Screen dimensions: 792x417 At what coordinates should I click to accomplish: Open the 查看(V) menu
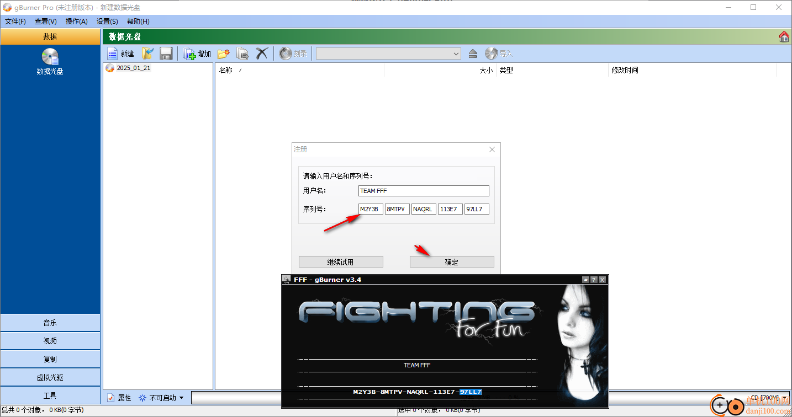[46, 22]
